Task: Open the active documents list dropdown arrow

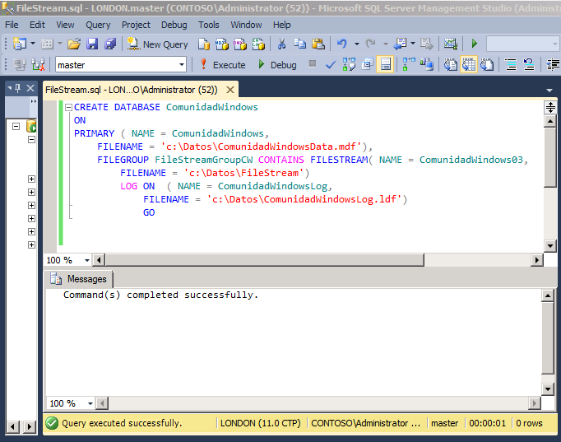Action: click(549, 91)
